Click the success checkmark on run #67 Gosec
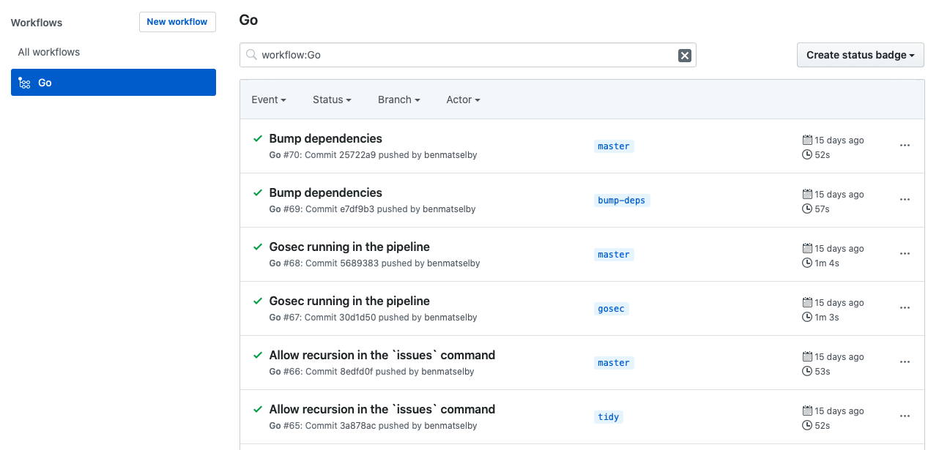Viewport: 939px width, 450px height. [x=258, y=301]
